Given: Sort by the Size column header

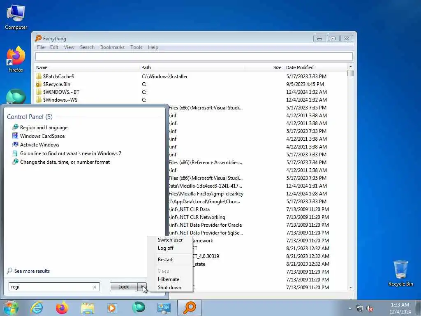Looking at the screenshot, I should click(x=264, y=67).
